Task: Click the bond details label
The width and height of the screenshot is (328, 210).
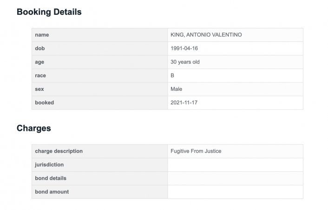Action: [51, 178]
